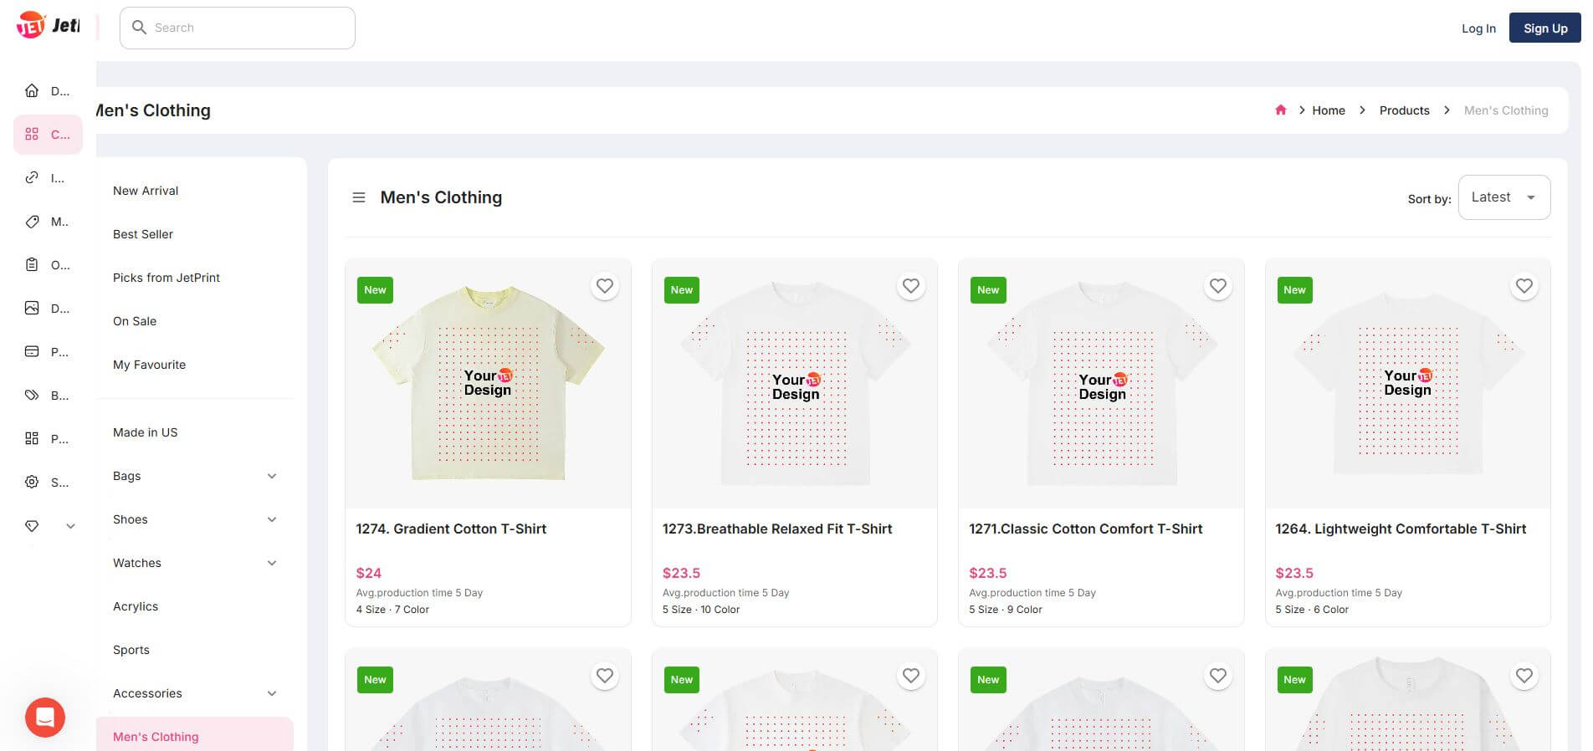The height and width of the screenshot is (751, 1593).
Task: Open the Gradient Cotton T-Shirt thumbnail
Action: click(x=488, y=384)
